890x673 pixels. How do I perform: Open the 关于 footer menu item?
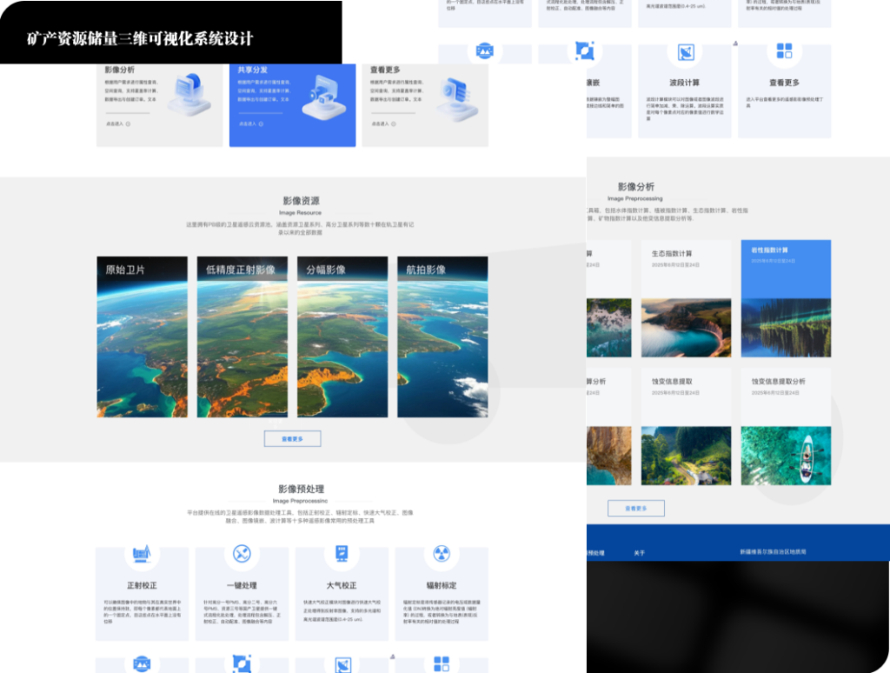pos(639,552)
